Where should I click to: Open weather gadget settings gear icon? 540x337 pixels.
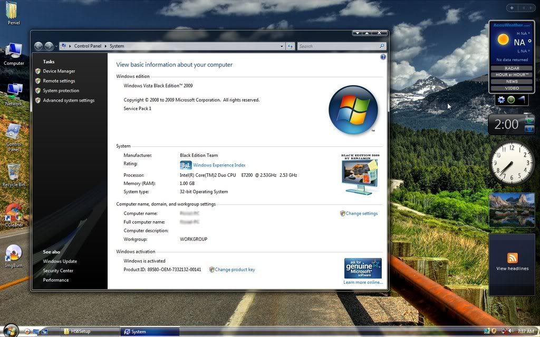pos(501,100)
